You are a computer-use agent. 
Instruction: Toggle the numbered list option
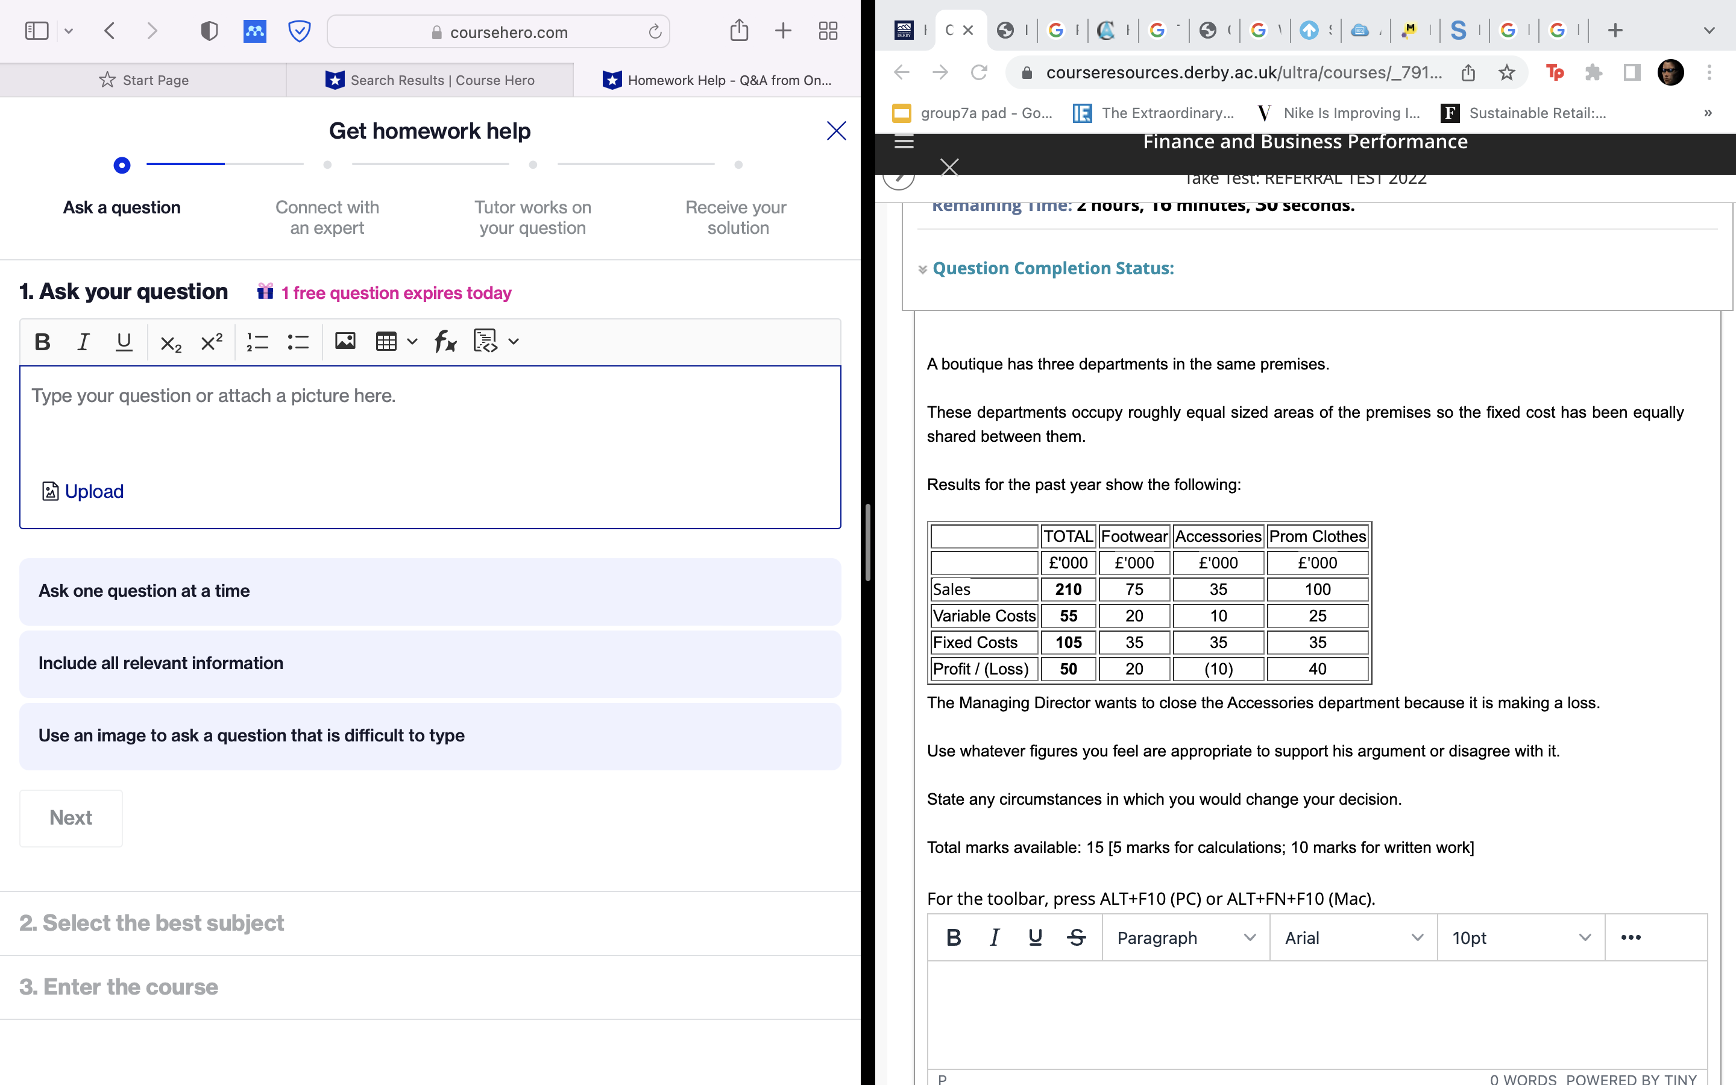point(257,342)
